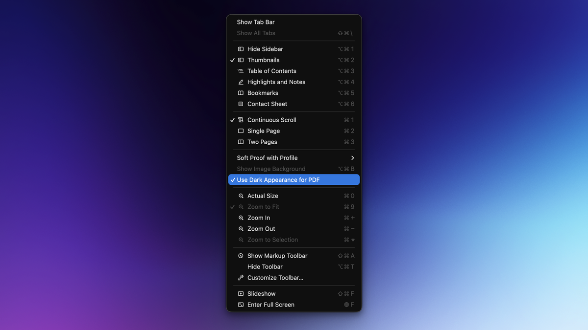This screenshot has width=588, height=330.
Task: Choose Actual Size zoom option
Action: click(263, 196)
